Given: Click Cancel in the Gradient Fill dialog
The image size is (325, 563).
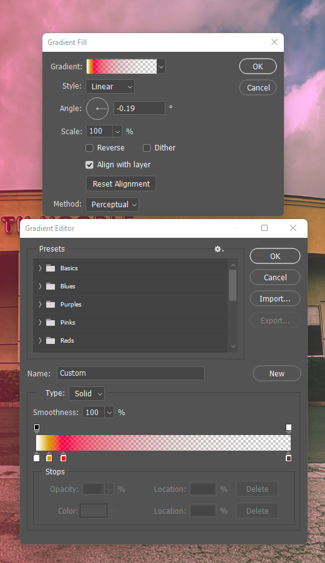Looking at the screenshot, I should (x=258, y=87).
